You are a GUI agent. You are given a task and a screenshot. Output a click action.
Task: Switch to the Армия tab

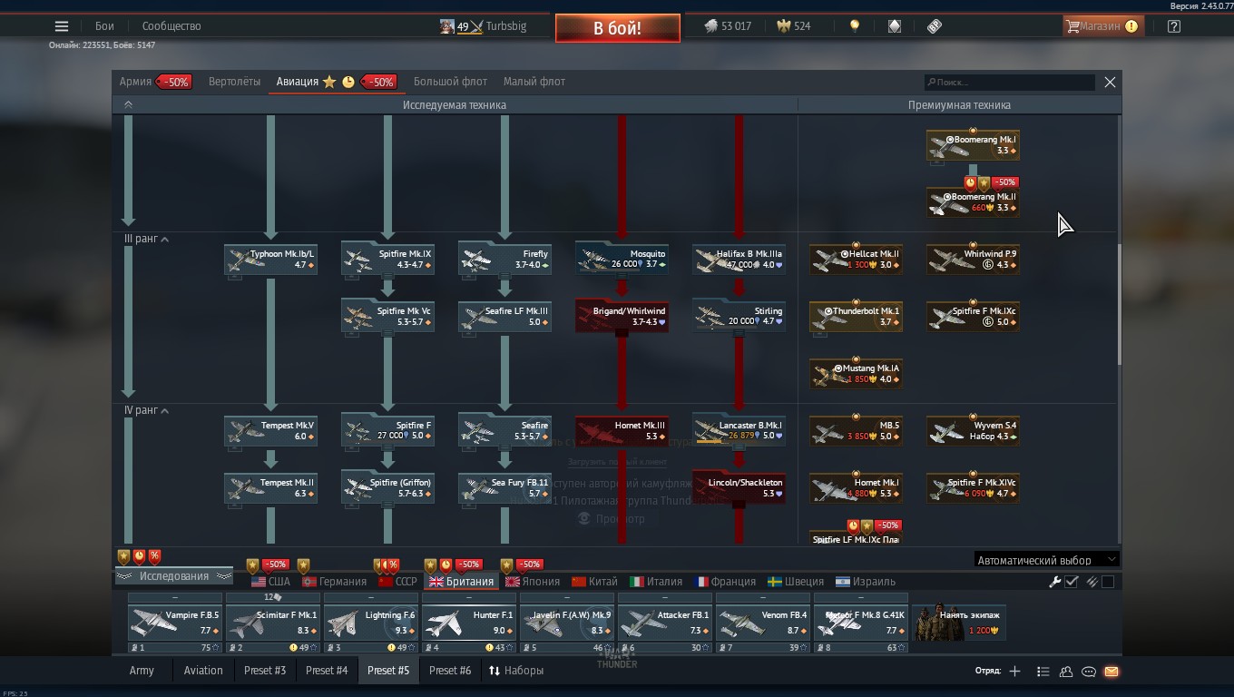[x=135, y=82]
